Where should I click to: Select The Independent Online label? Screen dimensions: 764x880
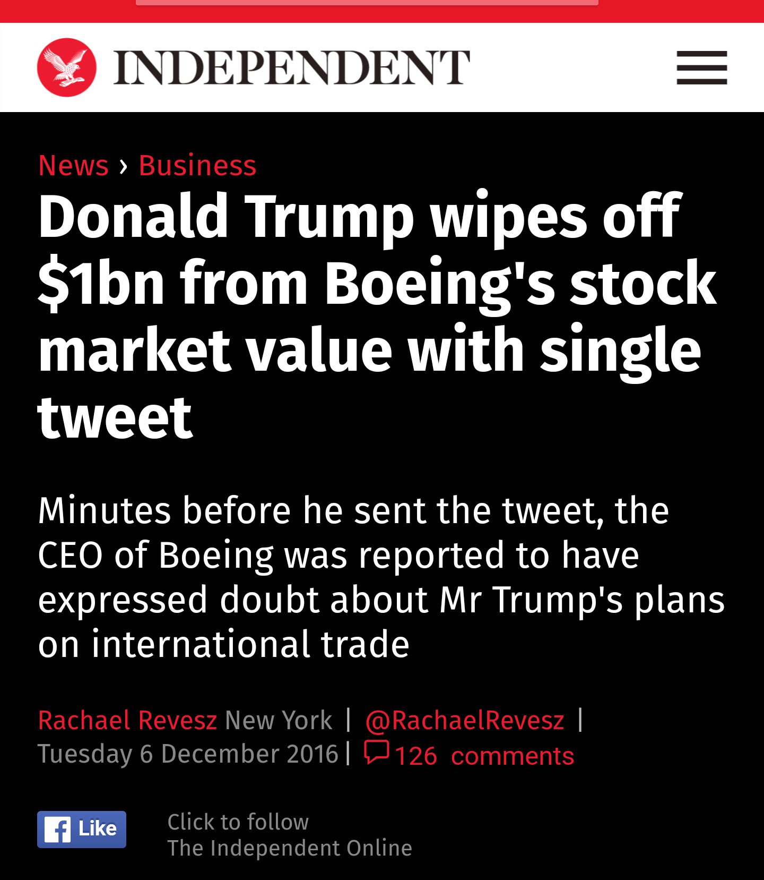click(x=290, y=848)
